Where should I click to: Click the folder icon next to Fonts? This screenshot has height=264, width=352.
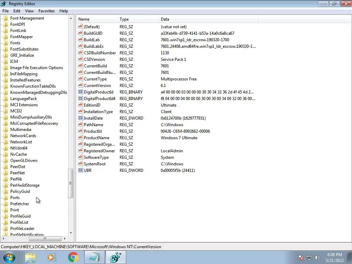[x=6, y=43]
